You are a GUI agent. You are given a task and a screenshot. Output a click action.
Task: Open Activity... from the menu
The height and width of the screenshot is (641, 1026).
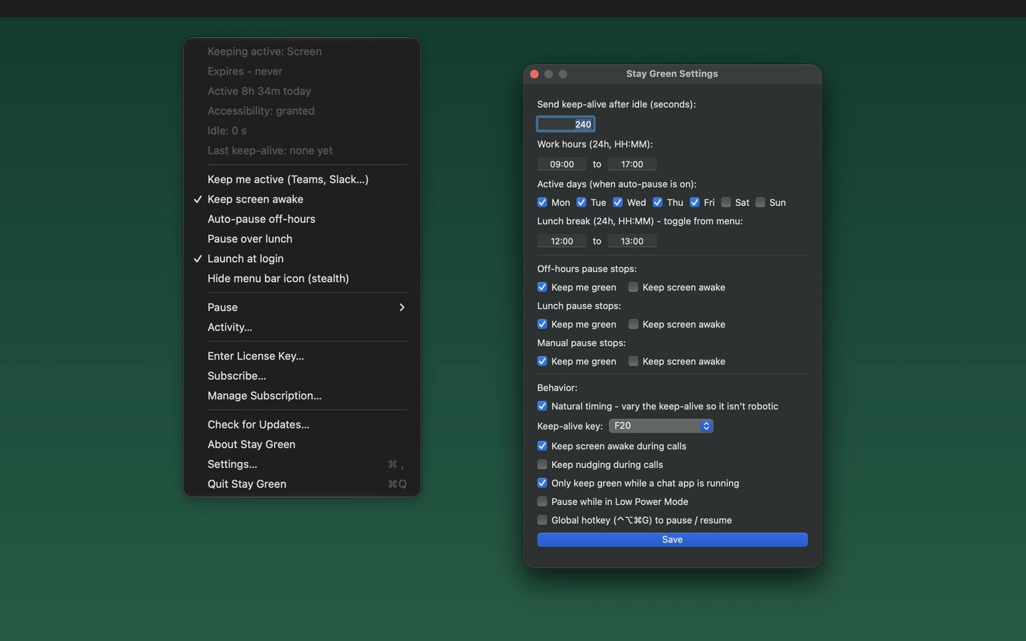tap(302, 328)
